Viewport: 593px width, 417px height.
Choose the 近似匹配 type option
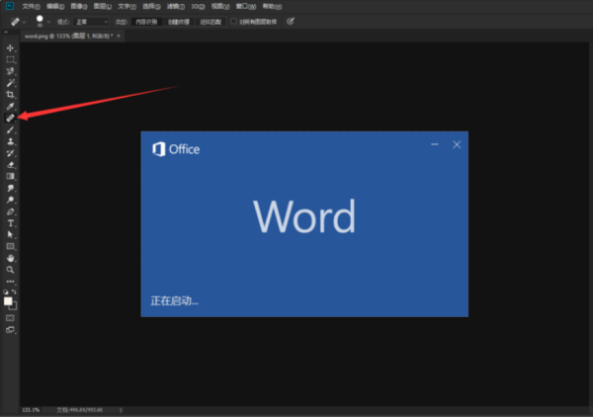211,22
